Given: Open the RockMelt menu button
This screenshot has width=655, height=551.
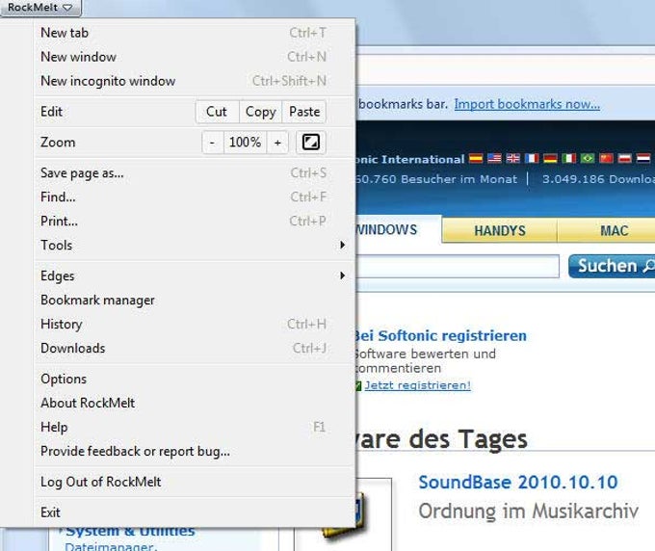Looking at the screenshot, I should pos(40,8).
